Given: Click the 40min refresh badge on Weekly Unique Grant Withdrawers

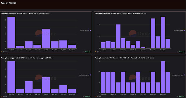Looking at the screenshot, I should point(182,96).
